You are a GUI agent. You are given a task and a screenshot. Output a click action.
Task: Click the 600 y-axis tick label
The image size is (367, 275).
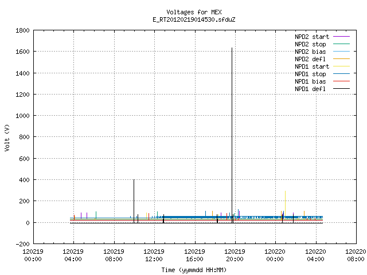24,159
